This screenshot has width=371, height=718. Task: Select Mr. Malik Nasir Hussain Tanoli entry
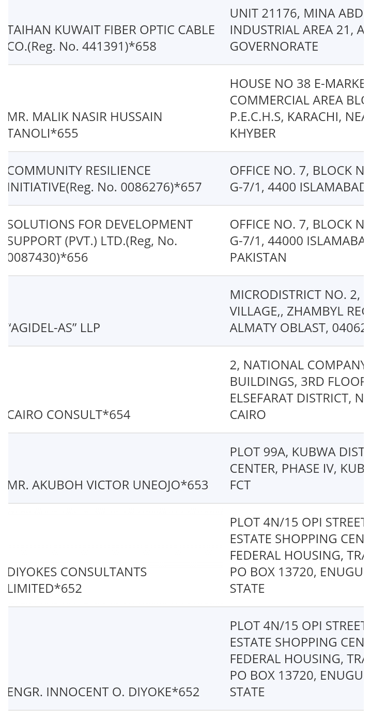coord(85,125)
